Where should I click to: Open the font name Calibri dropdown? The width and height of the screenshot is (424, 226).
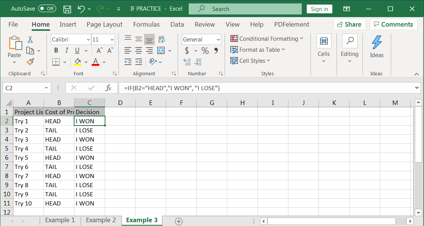click(88, 40)
